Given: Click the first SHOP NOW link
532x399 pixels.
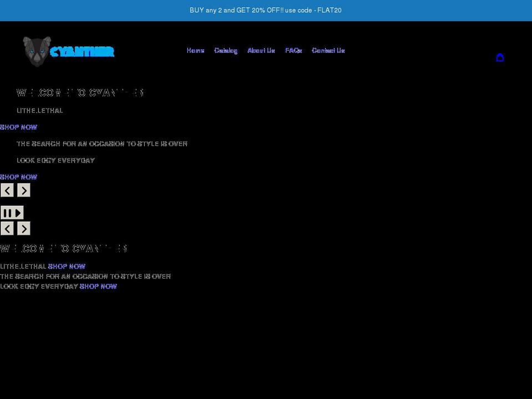Looking at the screenshot, I should point(18,127).
